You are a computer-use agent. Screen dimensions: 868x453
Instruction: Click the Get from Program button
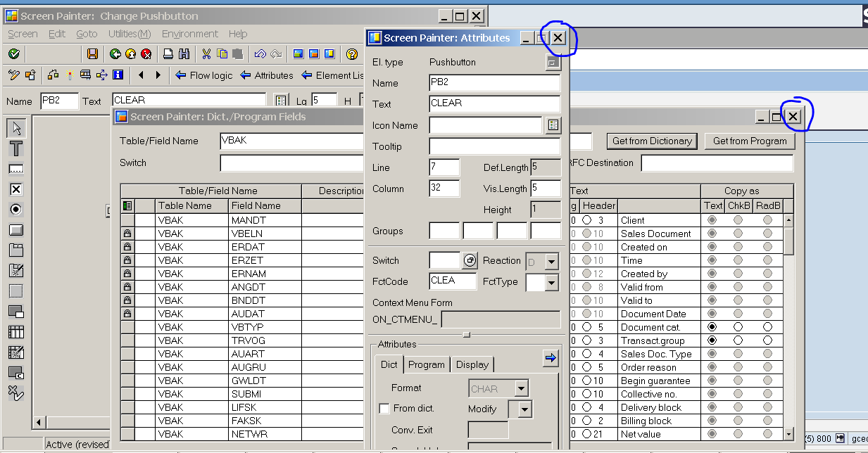[x=749, y=141]
